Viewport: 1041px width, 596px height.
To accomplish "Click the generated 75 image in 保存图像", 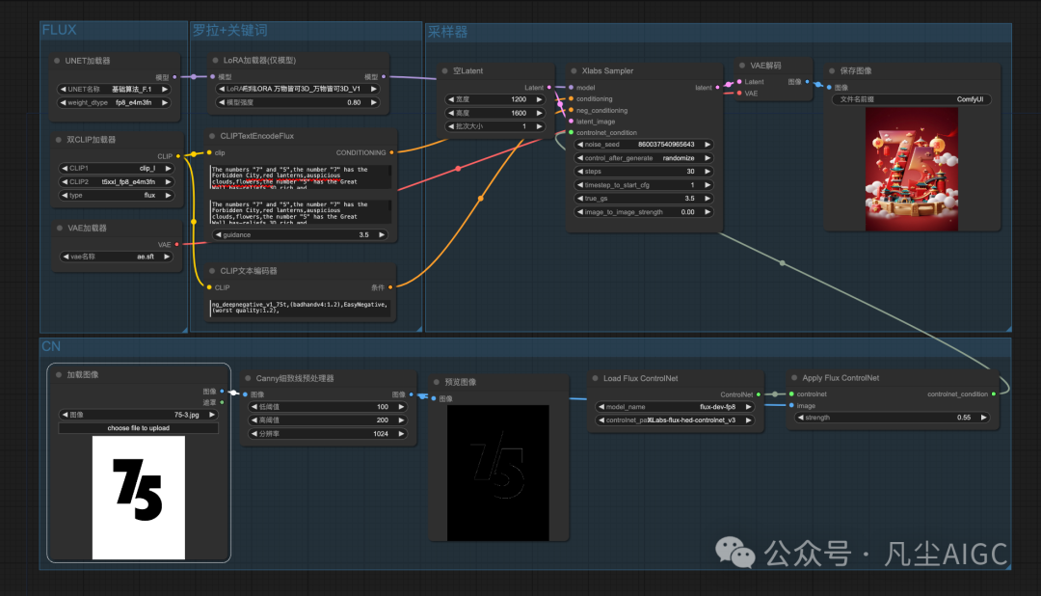I will pos(912,170).
